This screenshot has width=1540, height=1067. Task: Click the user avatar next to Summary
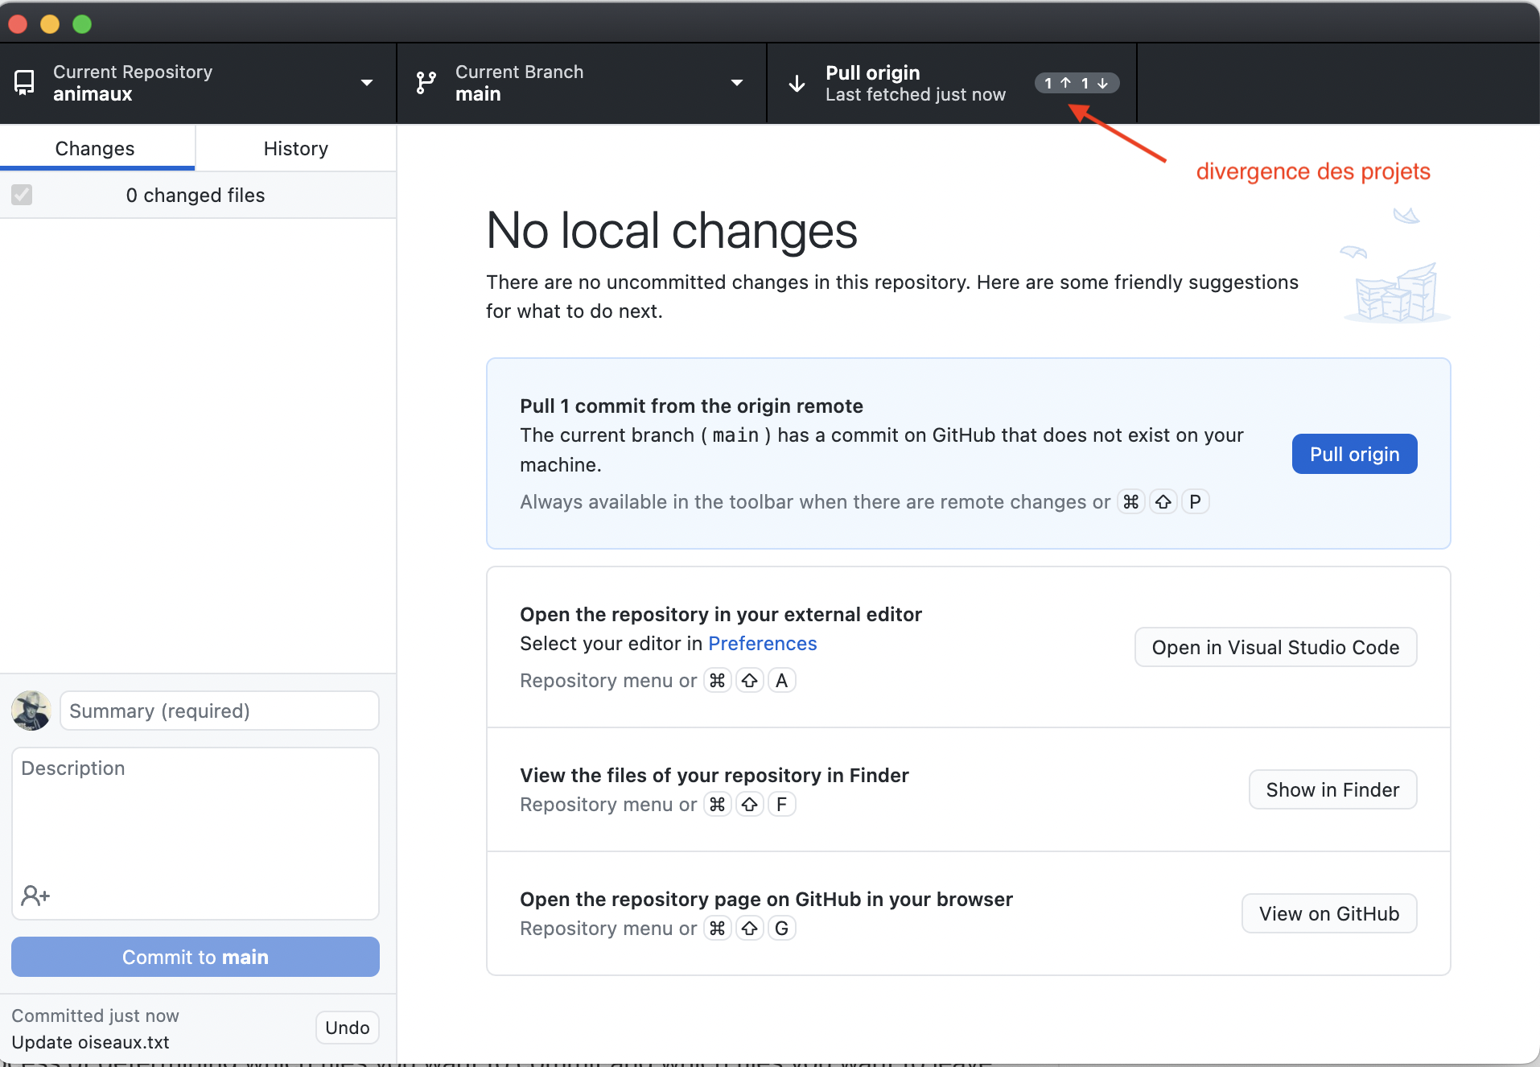click(31, 711)
